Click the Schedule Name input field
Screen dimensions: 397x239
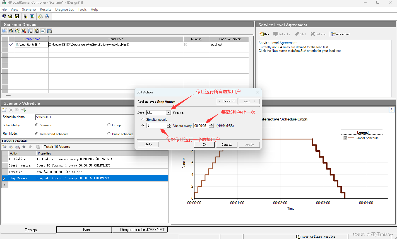(85, 117)
